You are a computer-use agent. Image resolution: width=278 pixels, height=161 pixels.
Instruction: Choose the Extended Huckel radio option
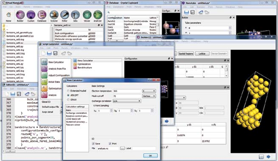[x=68, y=91]
